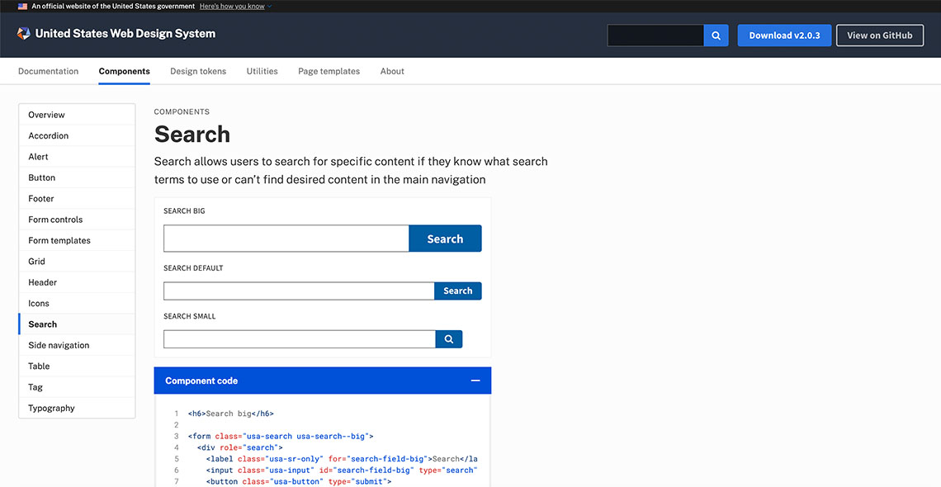941x487 pixels.
Task: Click the big Search button
Action: pyautogui.click(x=445, y=239)
